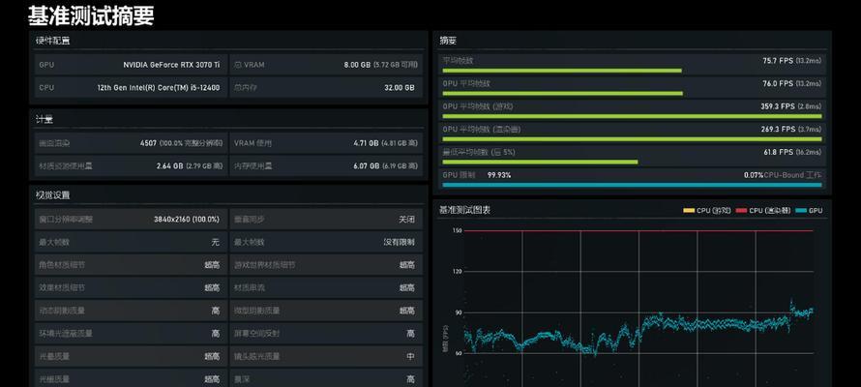Click the memory usage value 6.07 GB
The image size is (861, 387).
click(x=367, y=165)
